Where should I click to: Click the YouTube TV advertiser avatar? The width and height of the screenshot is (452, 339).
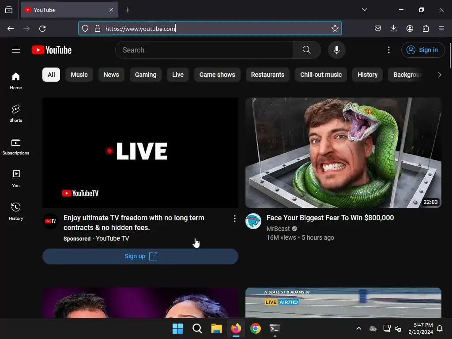tap(50, 221)
